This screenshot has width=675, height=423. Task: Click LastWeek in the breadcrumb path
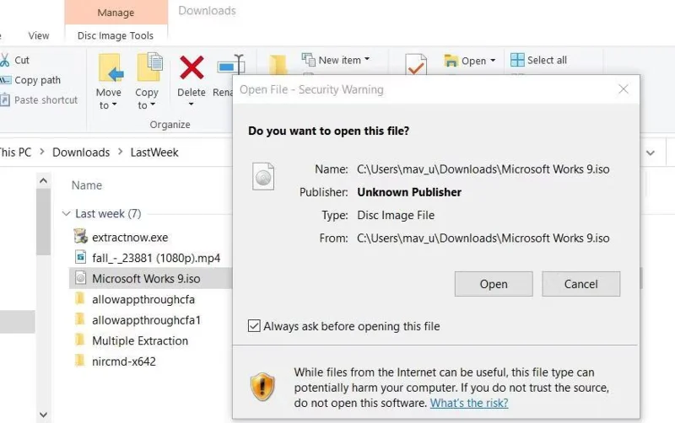(x=154, y=153)
